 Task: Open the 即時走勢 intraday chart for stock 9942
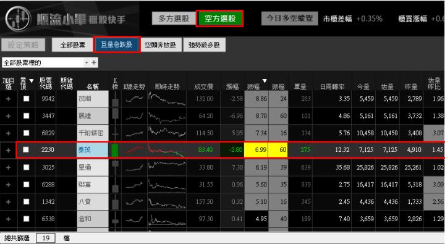(x=167, y=99)
